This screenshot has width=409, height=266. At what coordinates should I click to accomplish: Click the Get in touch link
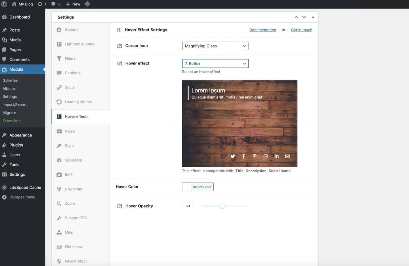(x=301, y=30)
